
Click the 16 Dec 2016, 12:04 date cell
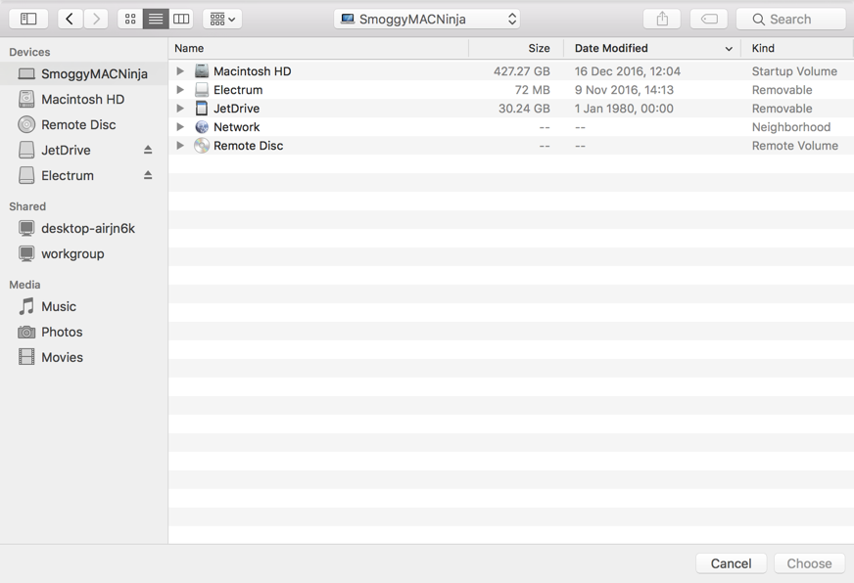pos(628,71)
